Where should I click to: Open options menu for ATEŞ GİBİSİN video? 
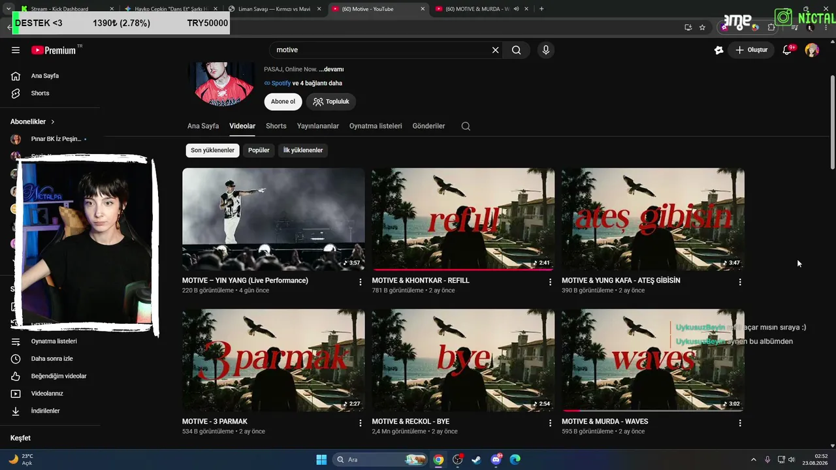coord(740,282)
